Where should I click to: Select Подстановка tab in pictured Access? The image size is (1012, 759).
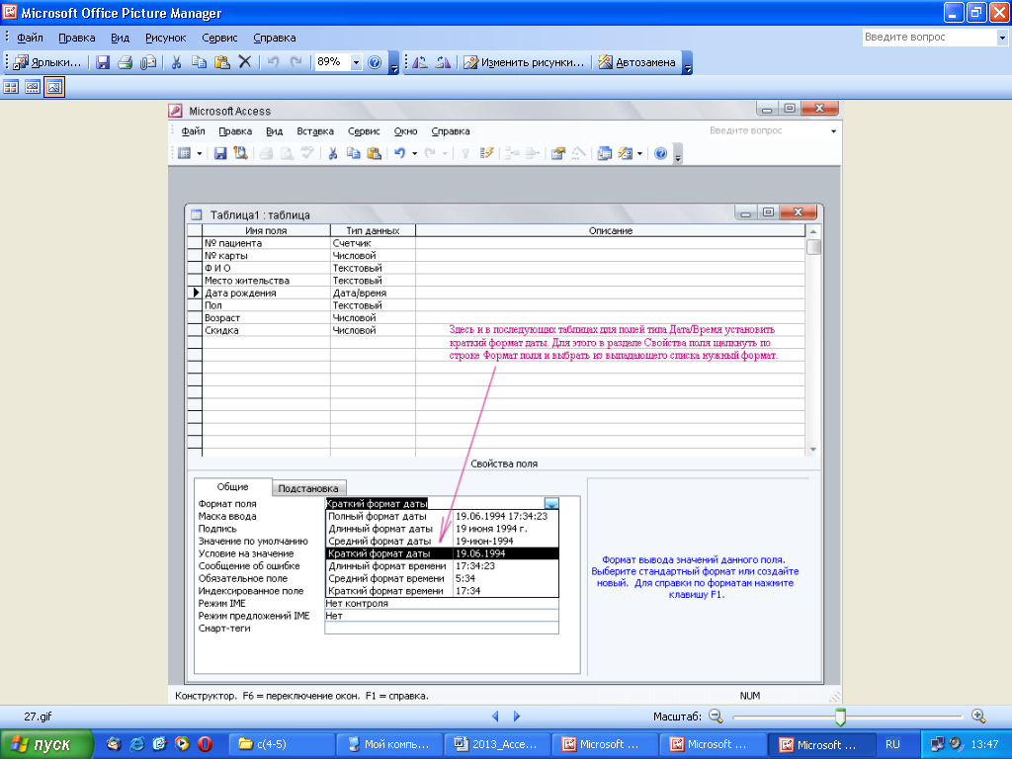point(308,488)
